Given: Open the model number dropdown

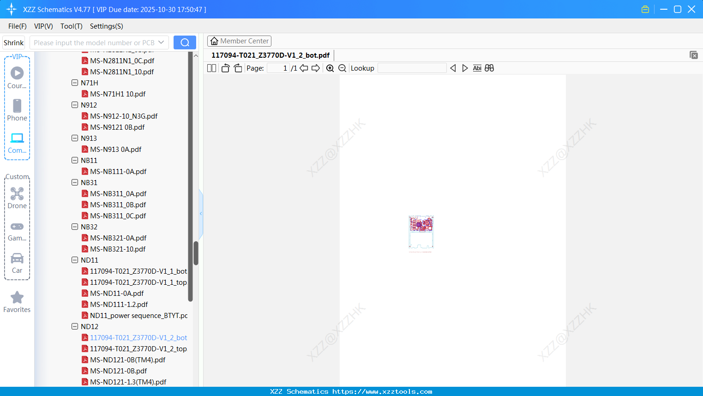Looking at the screenshot, I should [162, 42].
